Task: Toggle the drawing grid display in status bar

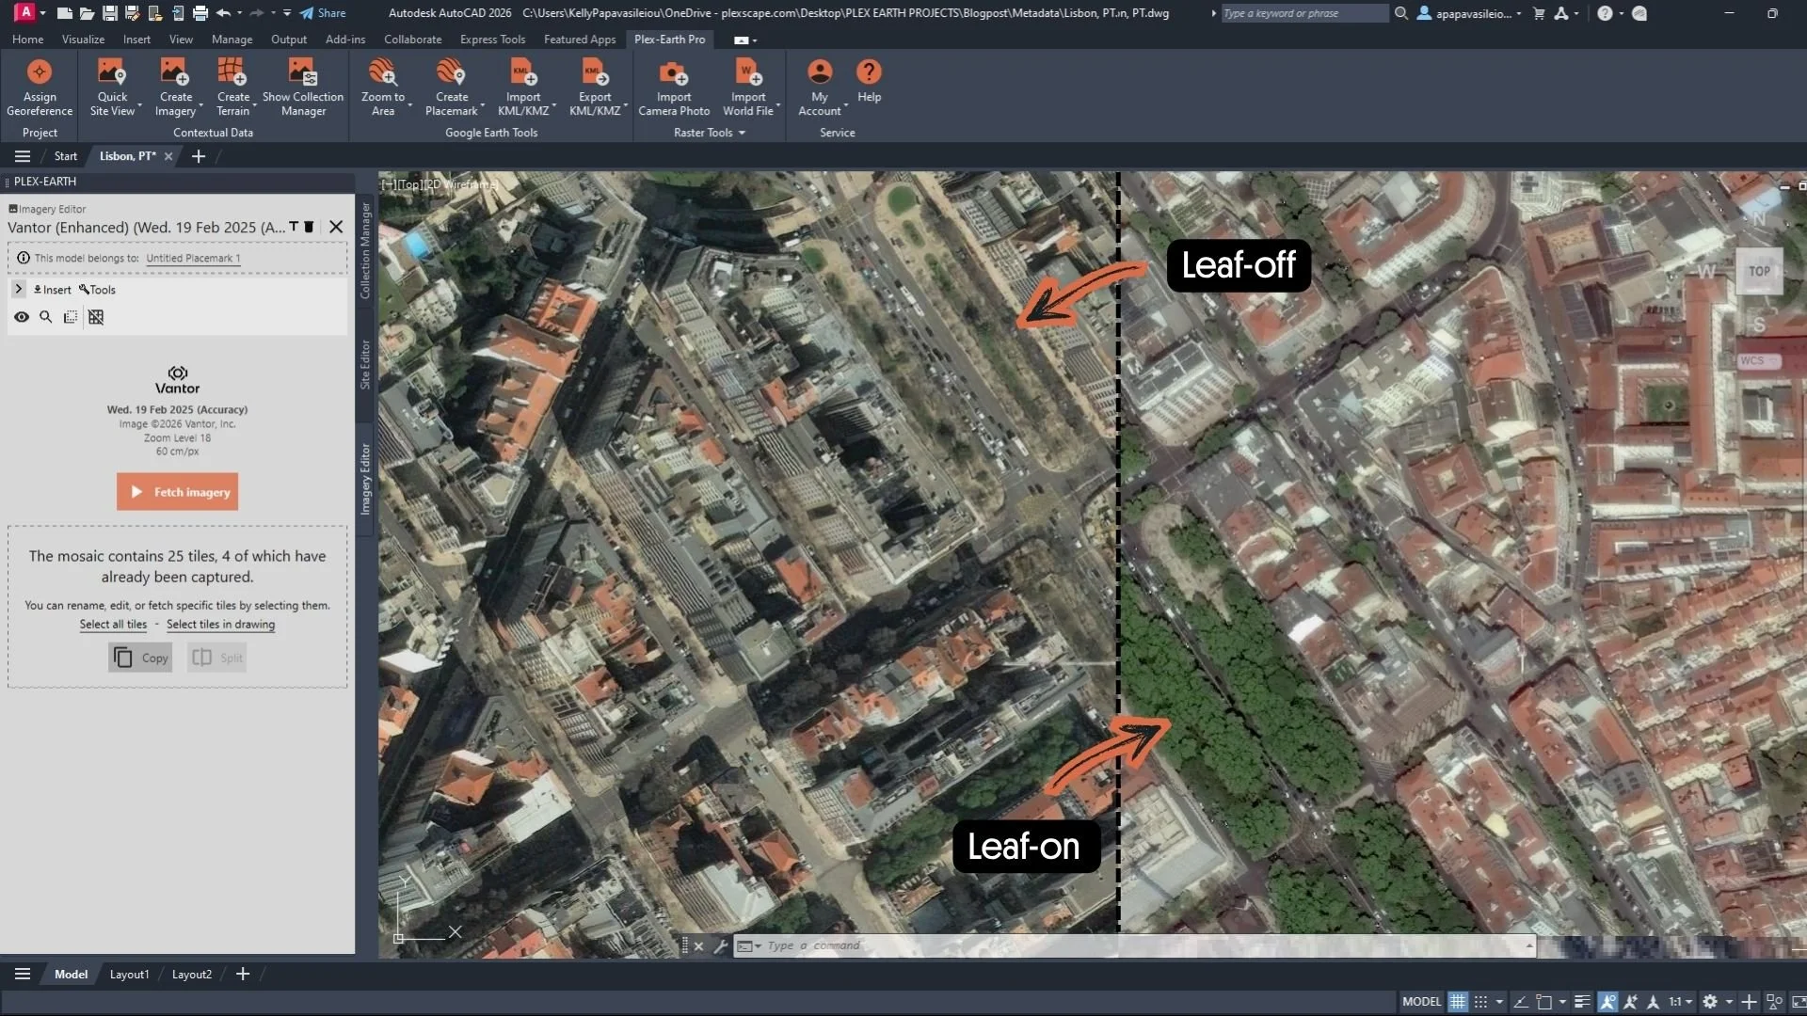Action: [x=1458, y=1002]
